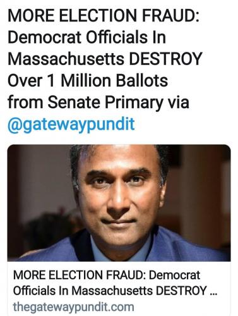Click the word 'Ballots' in the tweet text
The width and height of the screenshot is (238, 316).
[x=142, y=81]
